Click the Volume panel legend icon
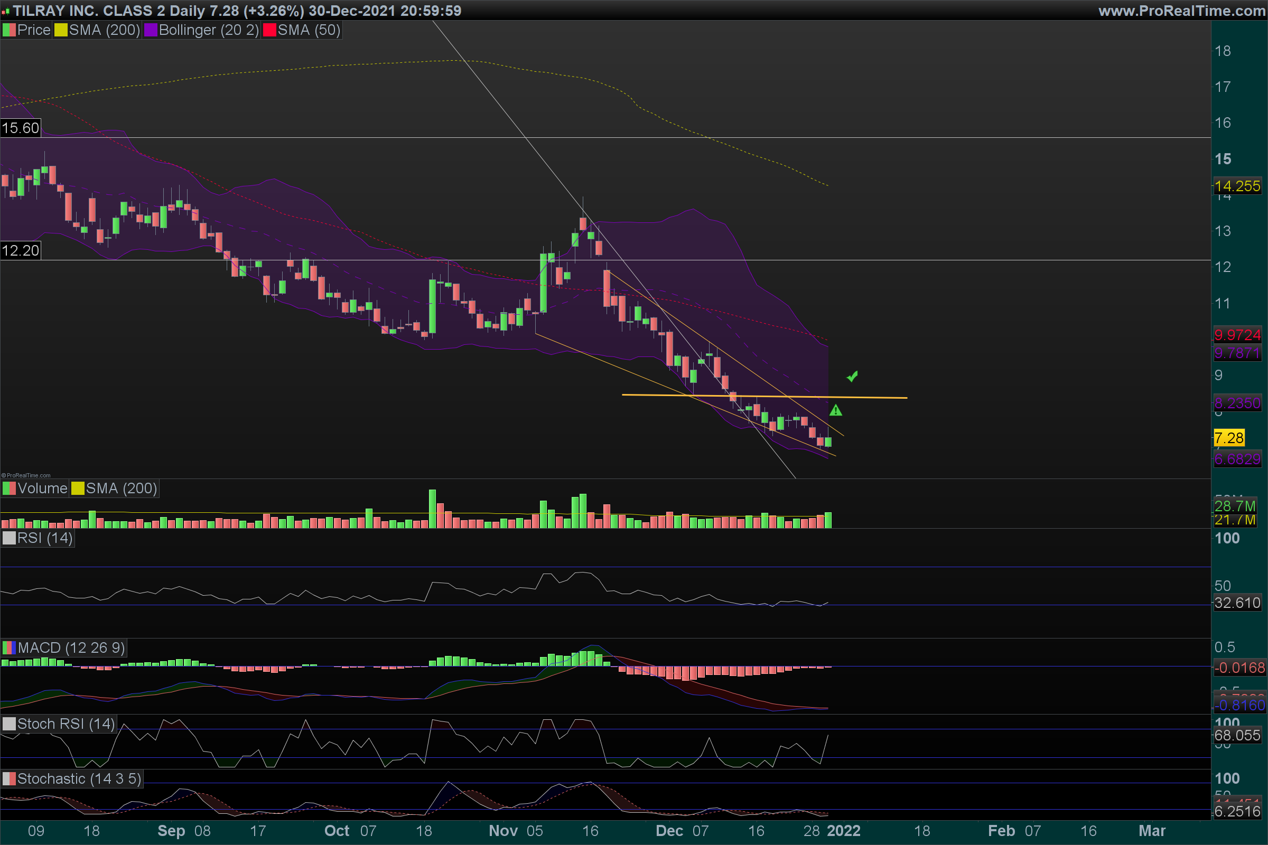 [x=9, y=488]
